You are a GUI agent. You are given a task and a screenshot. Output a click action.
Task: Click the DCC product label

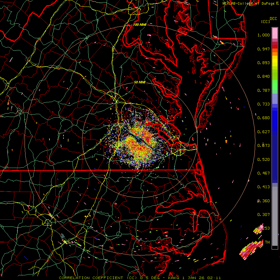(273, 19)
